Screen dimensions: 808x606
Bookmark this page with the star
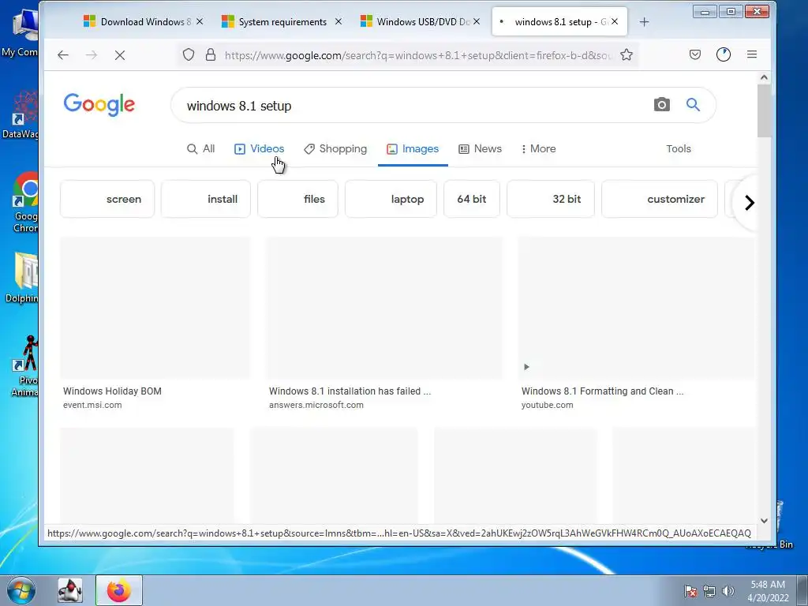click(x=626, y=54)
